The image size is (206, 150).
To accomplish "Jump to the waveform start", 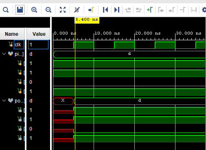I will pyautogui.click(x=105, y=10).
